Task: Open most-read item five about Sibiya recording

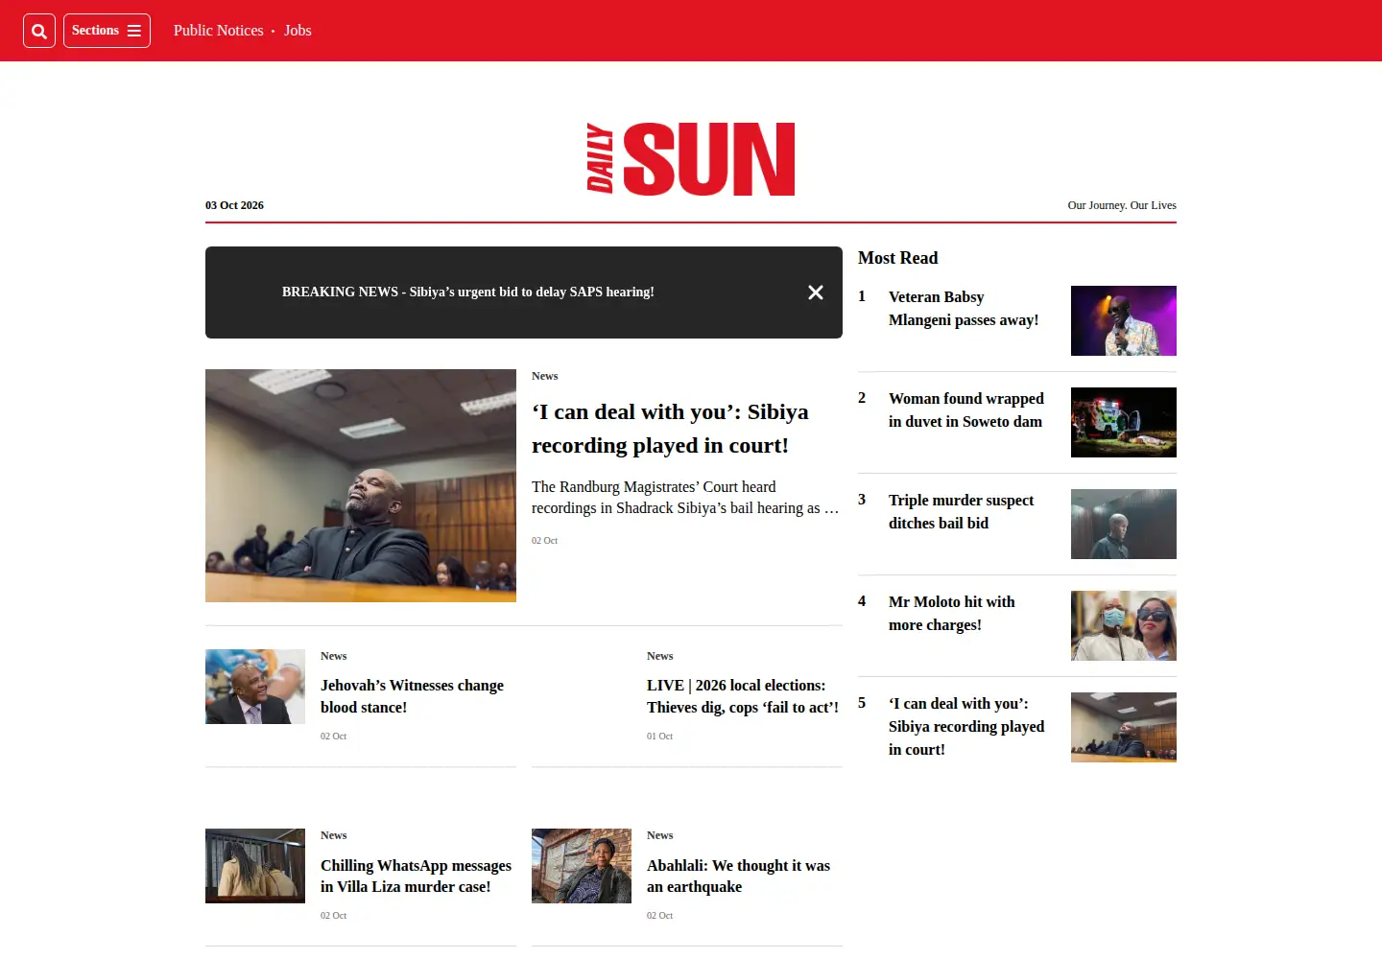Action: tap(966, 727)
